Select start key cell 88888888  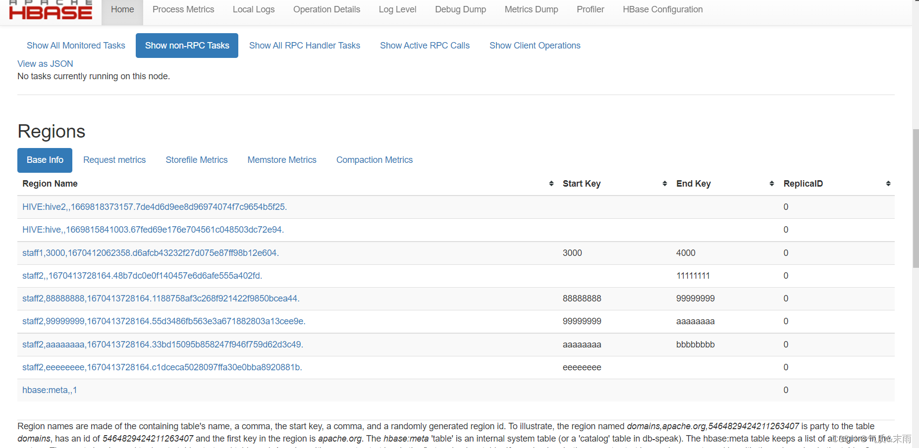pos(582,299)
